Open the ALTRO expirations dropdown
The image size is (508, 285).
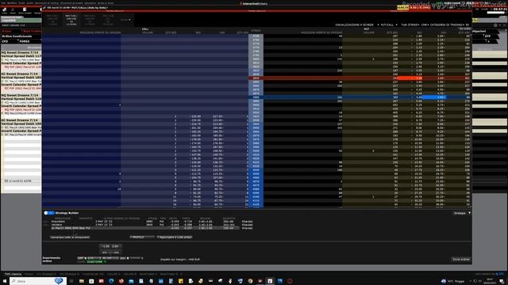(125, 20)
